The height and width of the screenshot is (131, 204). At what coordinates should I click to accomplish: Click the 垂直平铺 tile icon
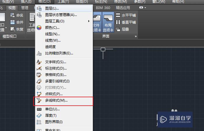118,22
